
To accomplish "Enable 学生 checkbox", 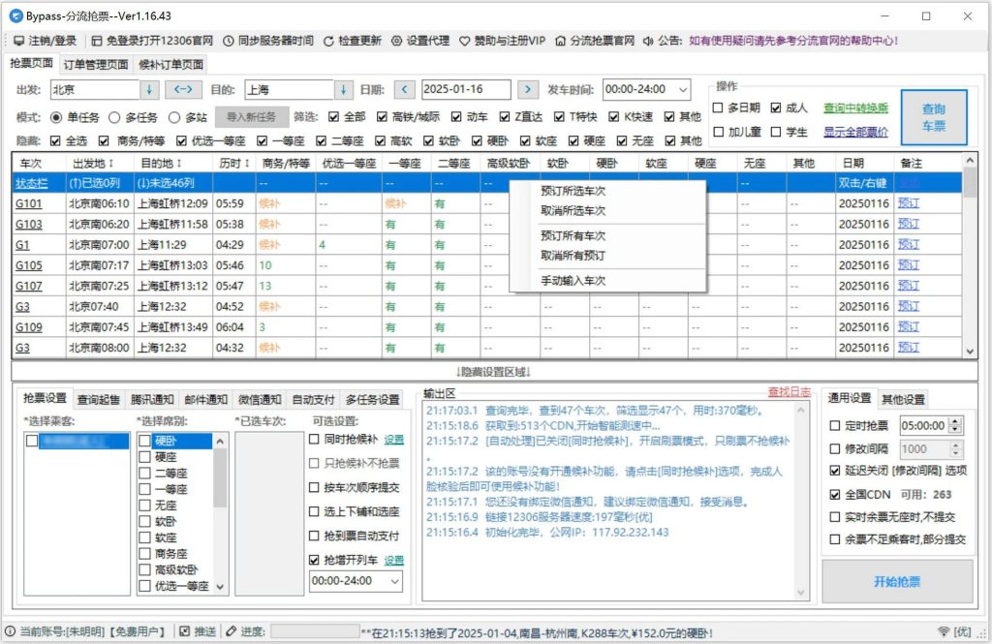I will coord(776,132).
